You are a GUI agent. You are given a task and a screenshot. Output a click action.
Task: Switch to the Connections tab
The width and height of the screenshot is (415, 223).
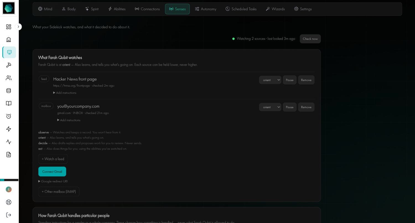point(147,9)
